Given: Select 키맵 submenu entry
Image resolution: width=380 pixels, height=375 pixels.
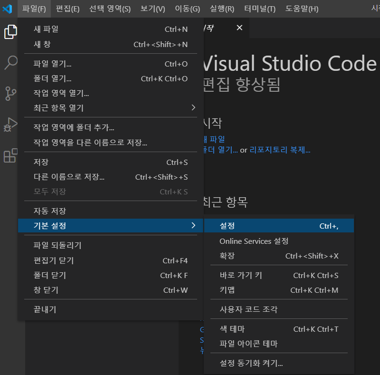Looking at the screenshot, I should click(279, 290).
